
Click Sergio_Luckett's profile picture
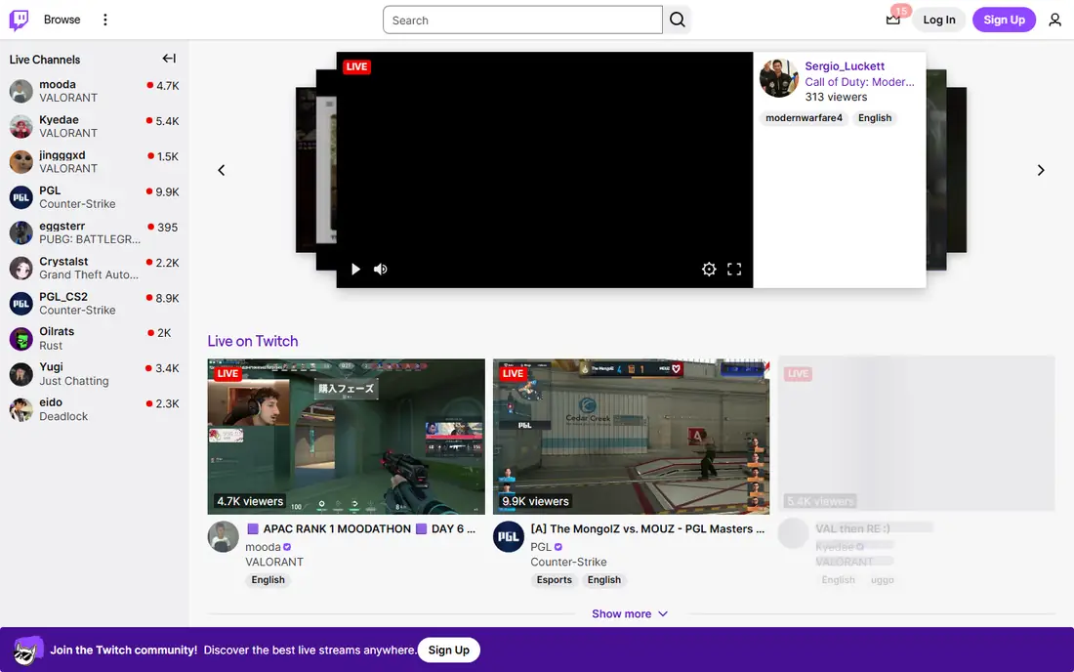[x=779, y=78]
